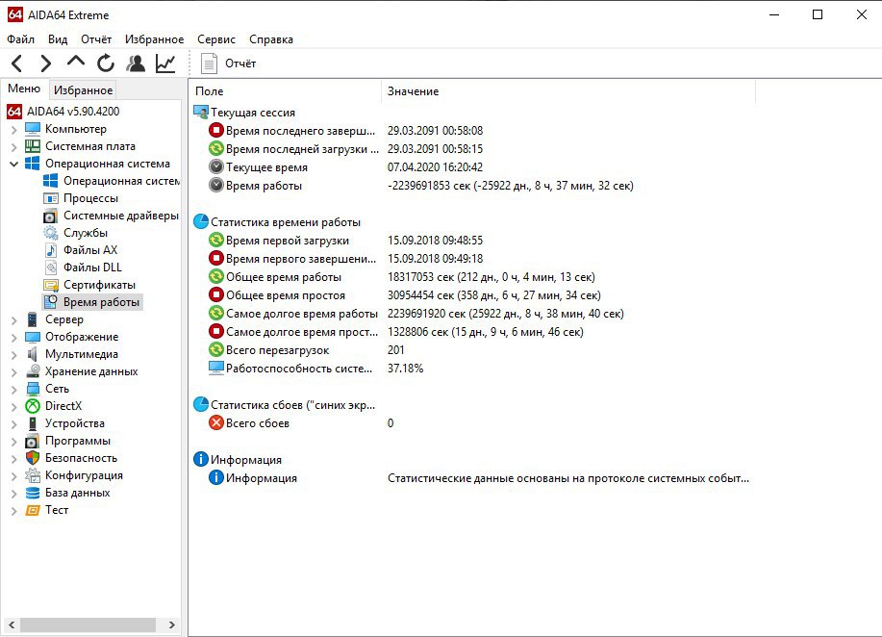Click the value 07.04.2020 16:20:42
This screenshot has height=637, width=882.
[x=436, y=167]
